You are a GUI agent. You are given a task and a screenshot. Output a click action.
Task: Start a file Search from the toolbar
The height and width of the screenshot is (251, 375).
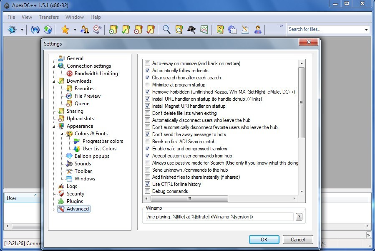click(x=166, y=29)
